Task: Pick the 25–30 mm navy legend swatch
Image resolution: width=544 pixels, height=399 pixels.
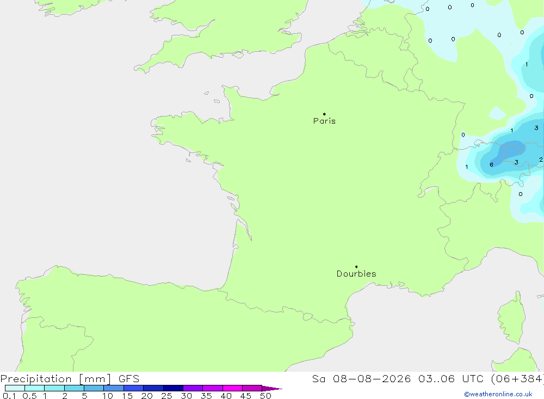Action: click(x=173, y=388)
